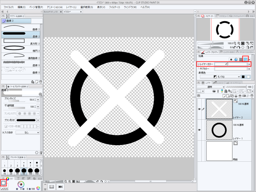Toggle the tone effect in the 効果 row
The width and height of the screenshot is (256, 192).
[240, 59]
